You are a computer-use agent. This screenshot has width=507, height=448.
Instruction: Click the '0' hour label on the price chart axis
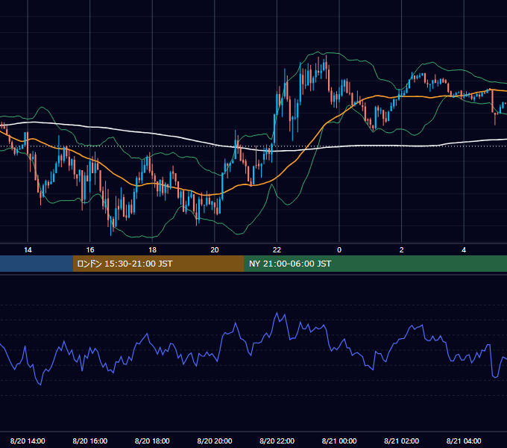tap(339, 250)
